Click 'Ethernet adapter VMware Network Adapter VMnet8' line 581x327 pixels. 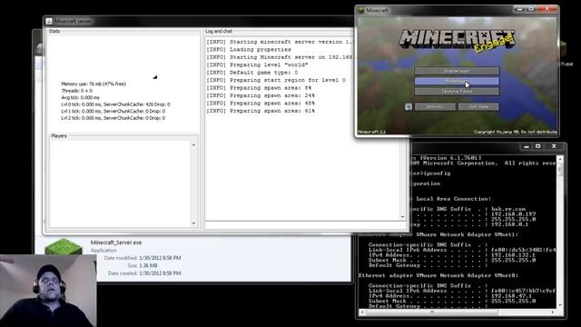coord(438,275)
